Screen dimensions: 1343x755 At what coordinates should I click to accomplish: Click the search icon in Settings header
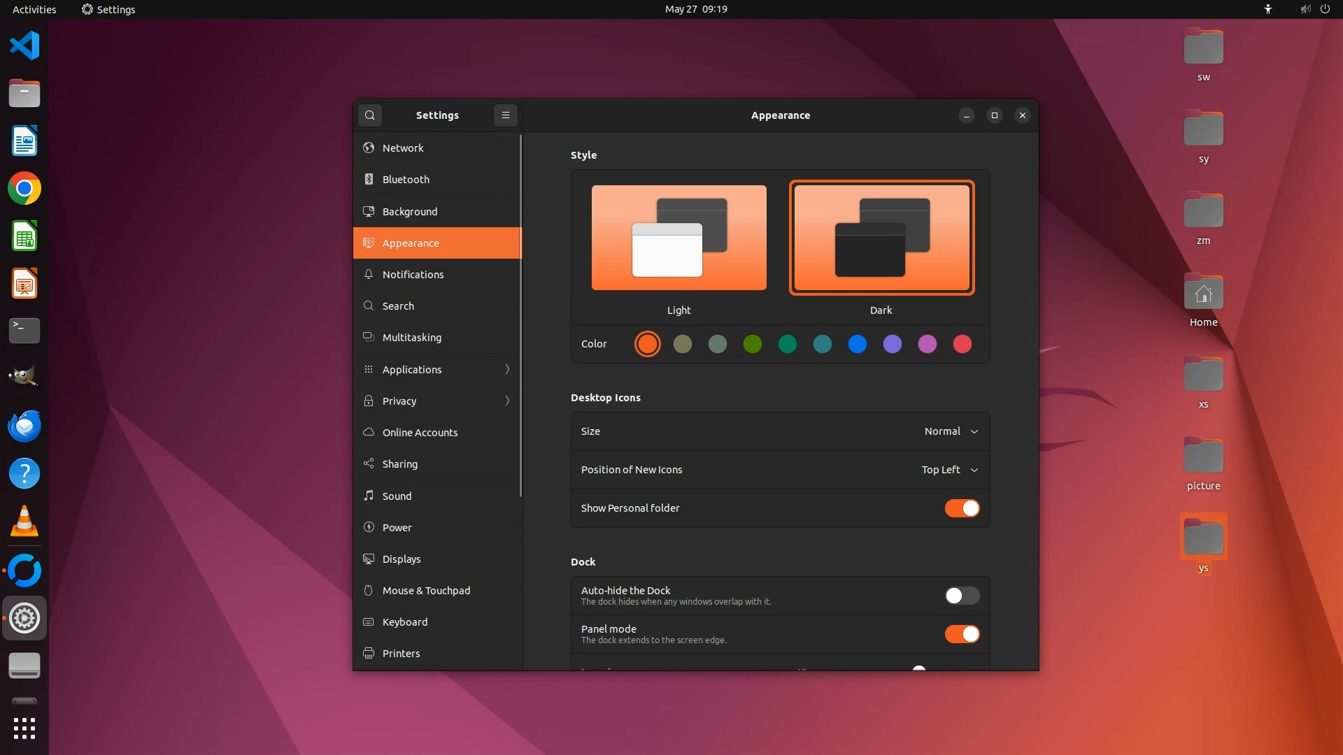pos(370,115)
